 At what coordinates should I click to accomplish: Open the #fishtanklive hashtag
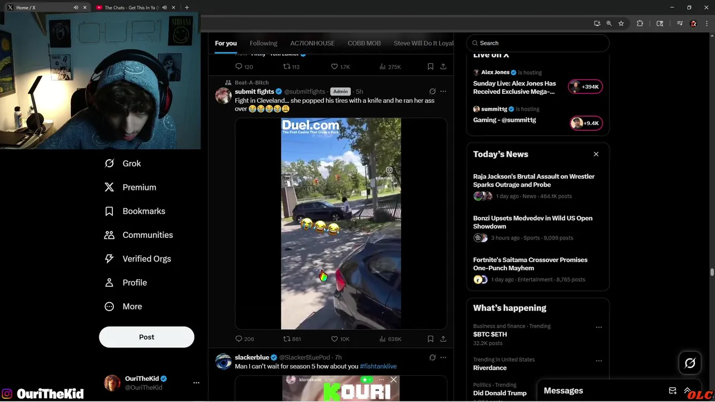point(378,366)
